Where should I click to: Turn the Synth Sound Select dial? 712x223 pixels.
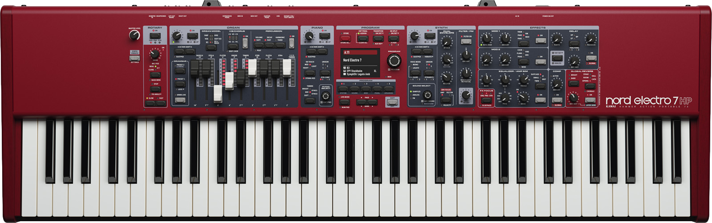428,95
